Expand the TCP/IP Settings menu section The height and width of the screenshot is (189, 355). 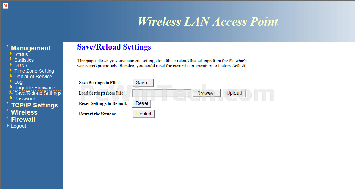(35, 105)
